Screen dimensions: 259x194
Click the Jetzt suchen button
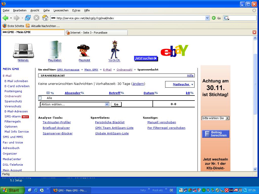coord(146,58)
